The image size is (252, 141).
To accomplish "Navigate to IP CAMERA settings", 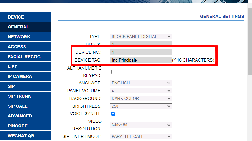I will point(25,76).
